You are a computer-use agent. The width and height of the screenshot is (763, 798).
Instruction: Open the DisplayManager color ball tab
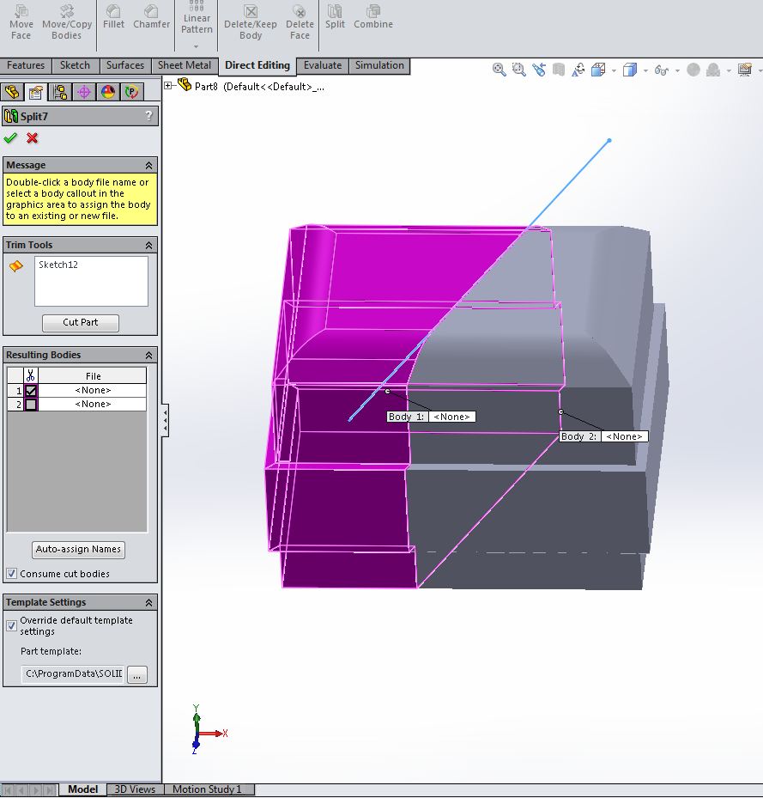tap(107, 93)
